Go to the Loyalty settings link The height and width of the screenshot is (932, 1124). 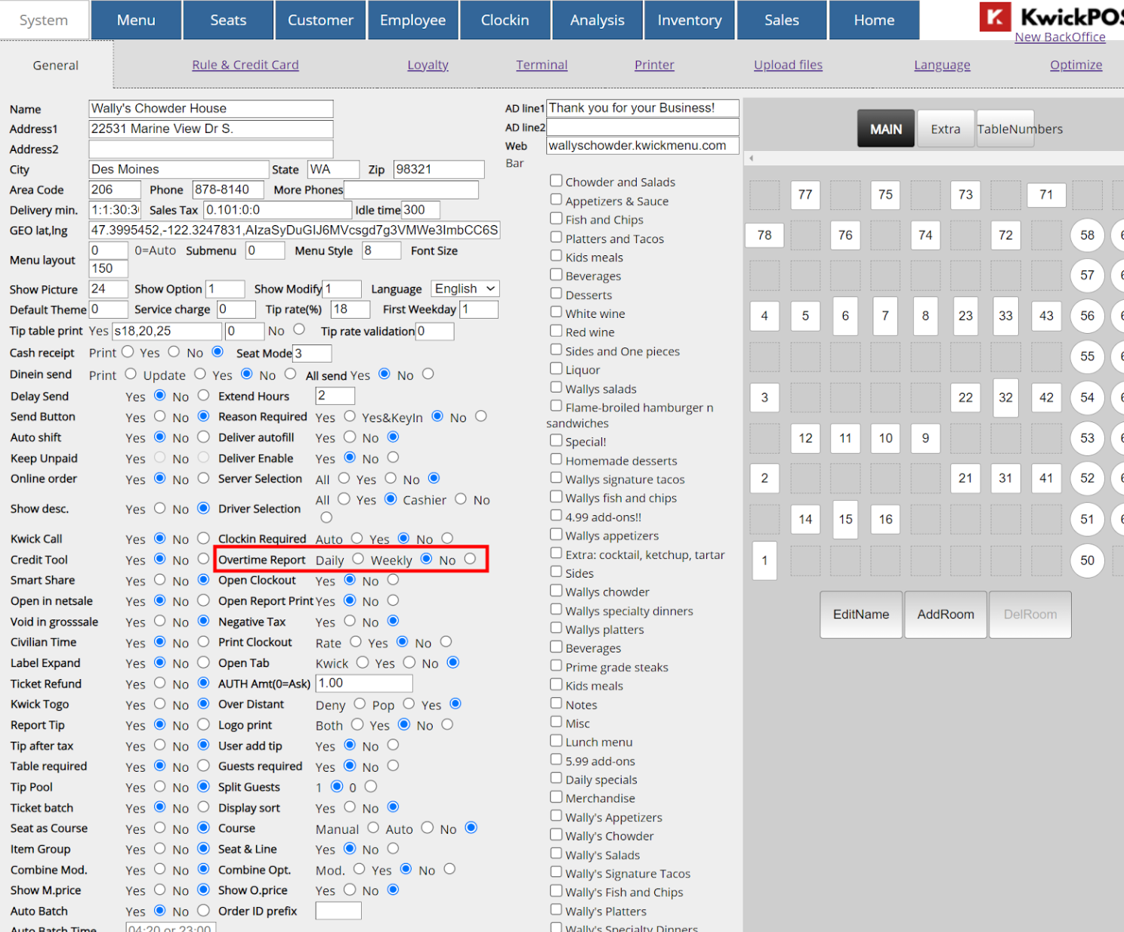click(428, 65)
